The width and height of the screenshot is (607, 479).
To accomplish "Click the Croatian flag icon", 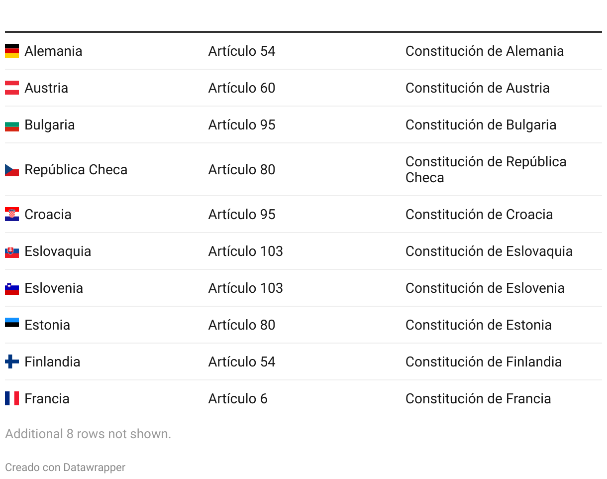I will (12, 214).
